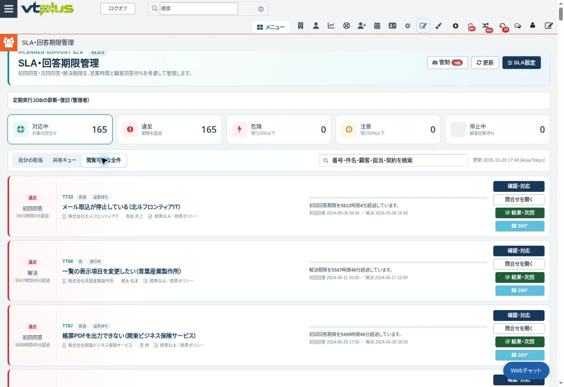Switch to 共有キュー tab
The height and width of the screenshot is (387, 564).
click(64, 160)
